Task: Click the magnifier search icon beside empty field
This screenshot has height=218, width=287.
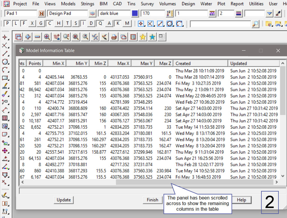Action: pyautogui.click(x=256, y=24)
